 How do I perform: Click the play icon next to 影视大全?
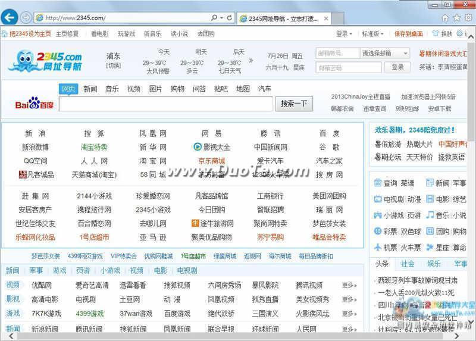point(198,147)
